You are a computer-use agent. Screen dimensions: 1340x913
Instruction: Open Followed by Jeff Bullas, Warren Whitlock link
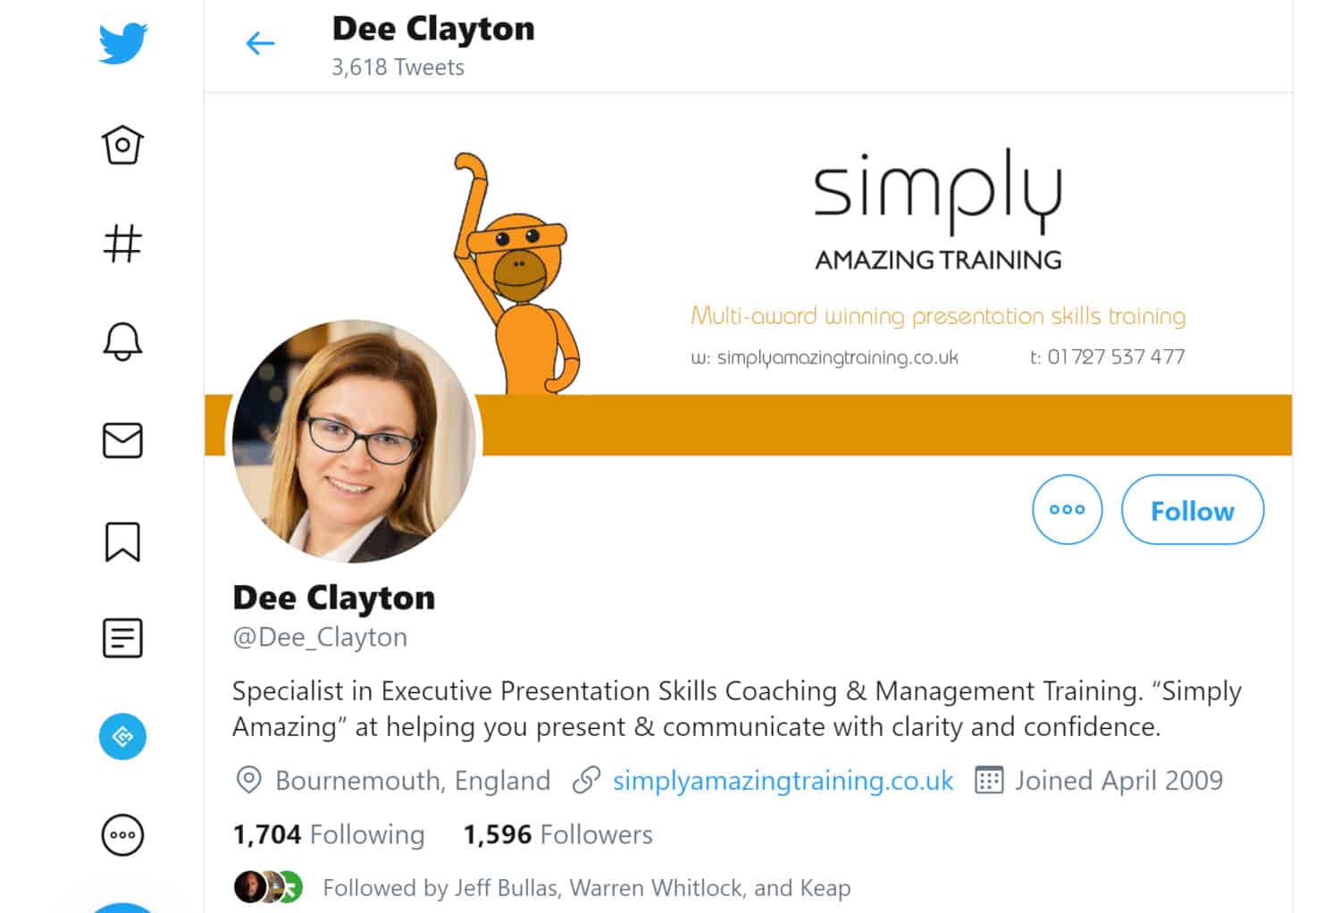(586, 887)
